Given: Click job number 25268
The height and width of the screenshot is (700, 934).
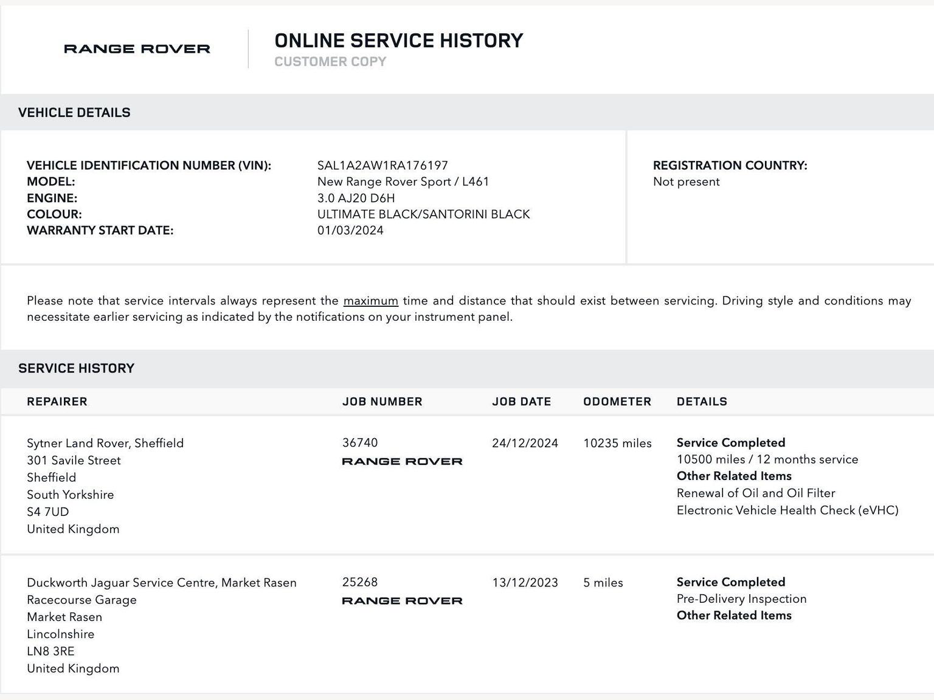Looking at the screenshot, I should coord(360,582).
